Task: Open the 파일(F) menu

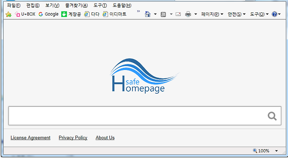Action: coord(14,6)
